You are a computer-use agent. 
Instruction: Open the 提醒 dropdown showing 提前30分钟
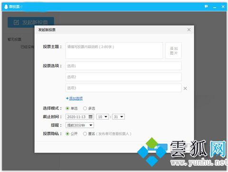pyautogui.click(x=80, y=125)
